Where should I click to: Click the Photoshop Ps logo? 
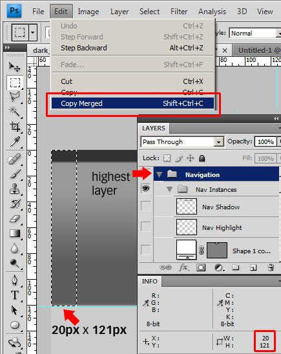pos(14,10)
